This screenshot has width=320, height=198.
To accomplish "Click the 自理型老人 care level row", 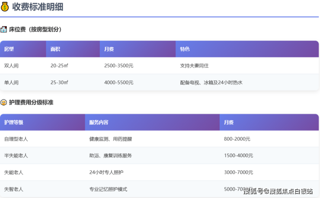I will (16, 139).
